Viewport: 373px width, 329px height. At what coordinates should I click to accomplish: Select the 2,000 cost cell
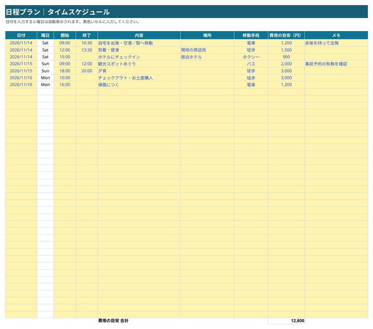click(x=286, y=64)
